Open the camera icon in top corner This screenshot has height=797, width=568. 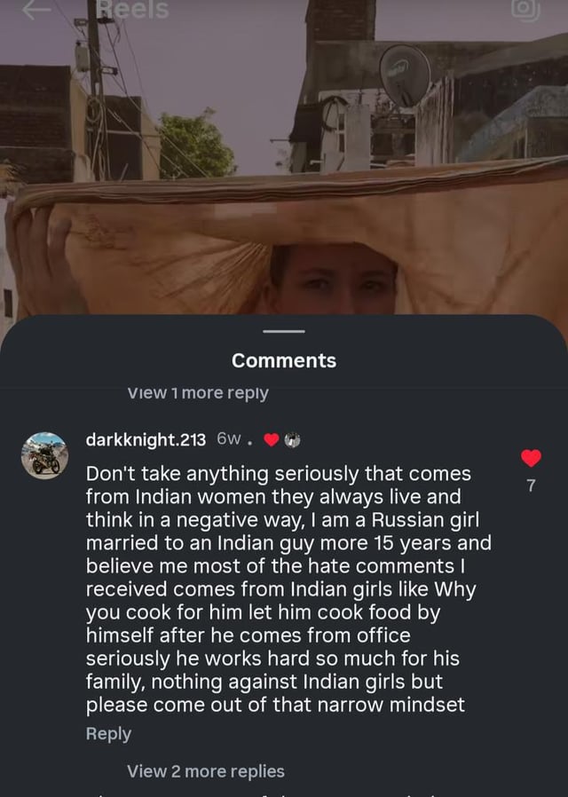pos(525,9)
